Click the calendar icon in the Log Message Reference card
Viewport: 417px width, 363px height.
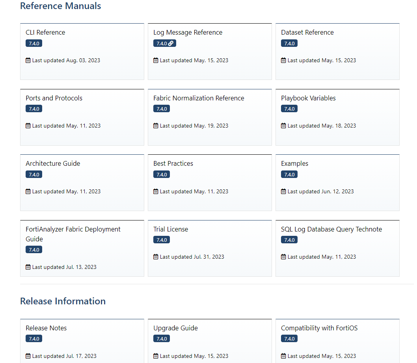coord(156,60)
